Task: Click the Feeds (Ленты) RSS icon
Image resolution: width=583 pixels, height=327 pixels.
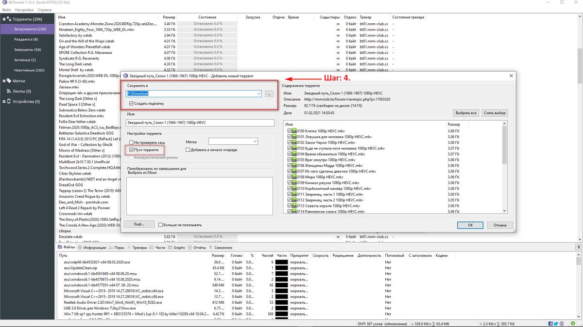Action: point(9,91)
